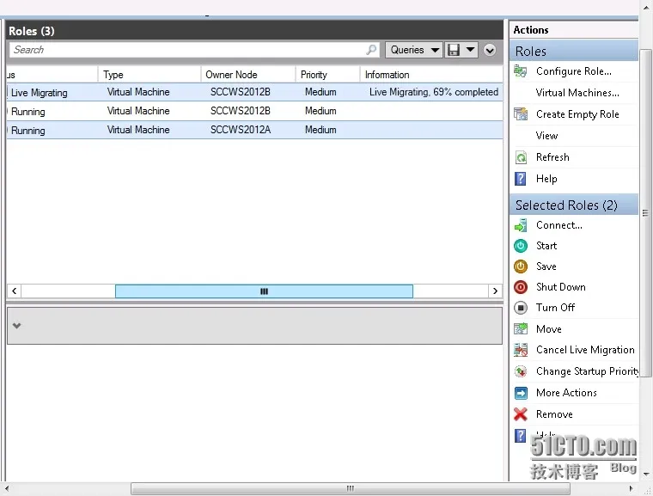
Task: Open Virtual Machines... submenu
Action: point(577,93)
